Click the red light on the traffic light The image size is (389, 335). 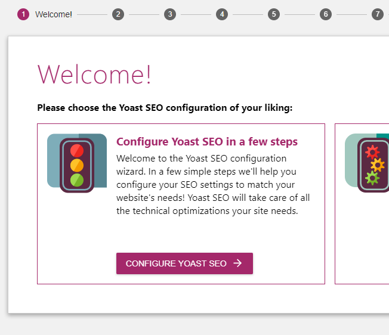(x=77, y=151)
